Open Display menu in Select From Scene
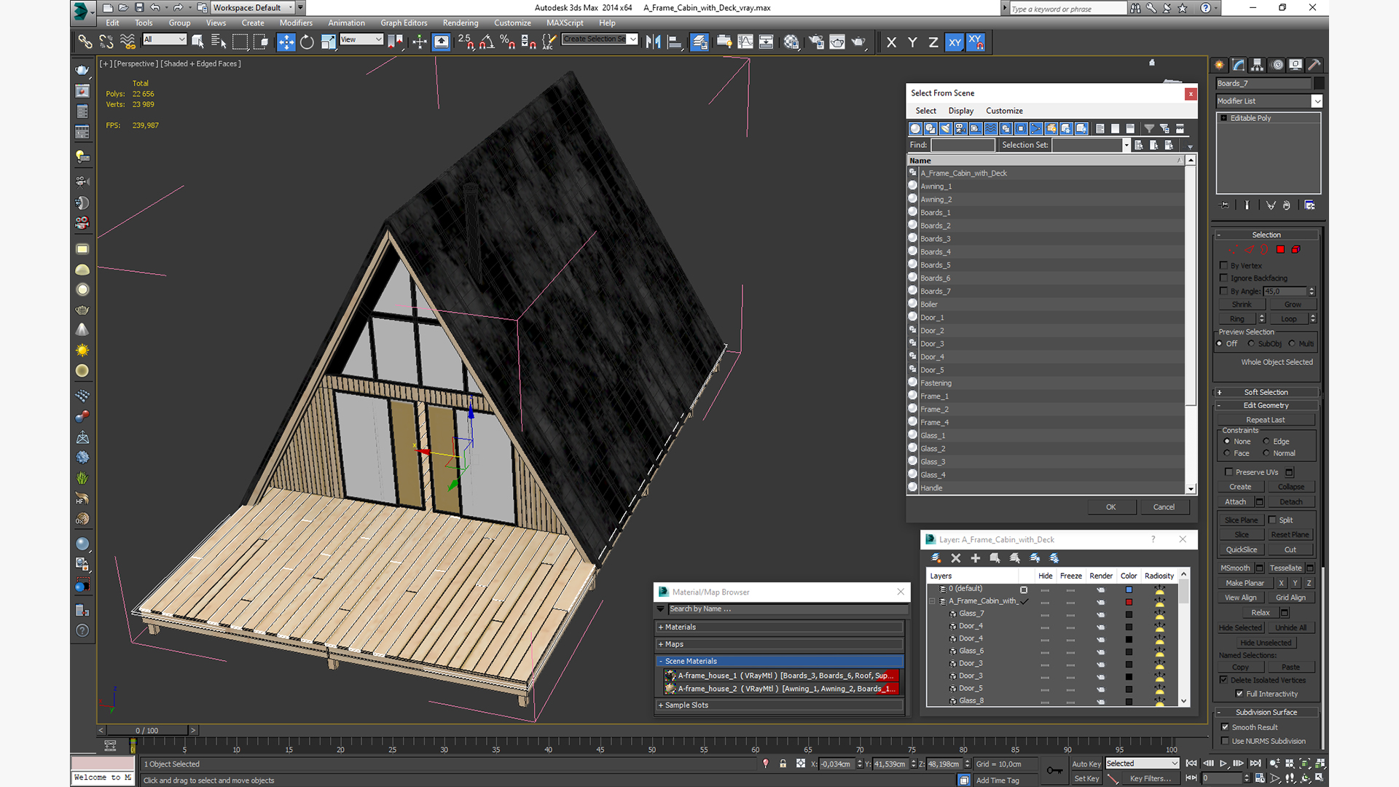This screenshot has width=1399, height=787. click(x=960, y=111)
